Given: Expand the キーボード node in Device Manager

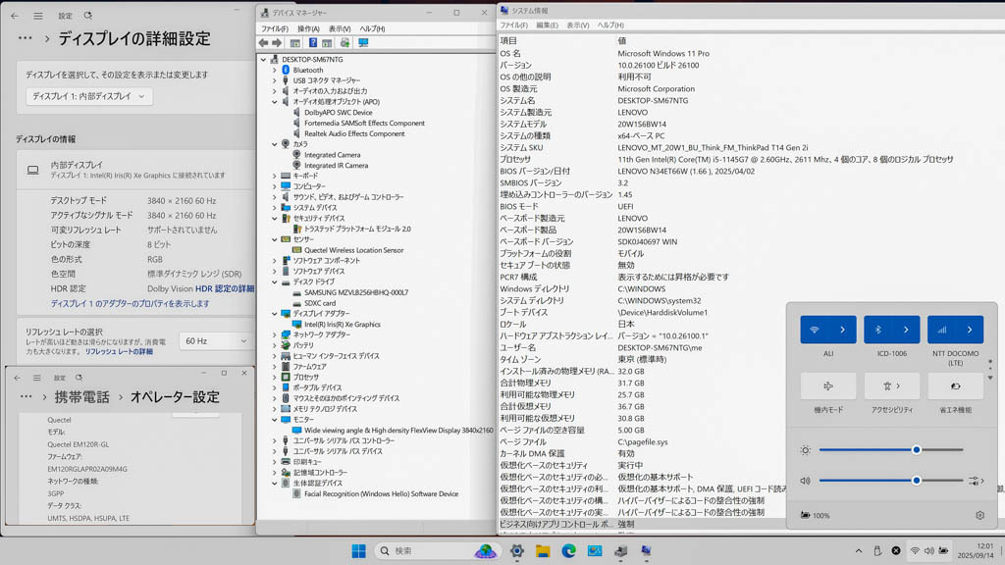Looking at the screenshot, I should coord(275,176).
